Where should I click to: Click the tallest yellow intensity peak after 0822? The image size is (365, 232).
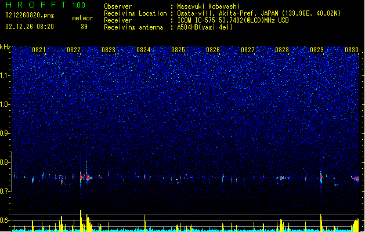(81, 220)
